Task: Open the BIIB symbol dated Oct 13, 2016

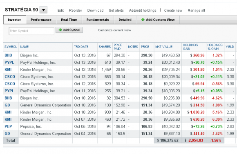Action: 8,55
